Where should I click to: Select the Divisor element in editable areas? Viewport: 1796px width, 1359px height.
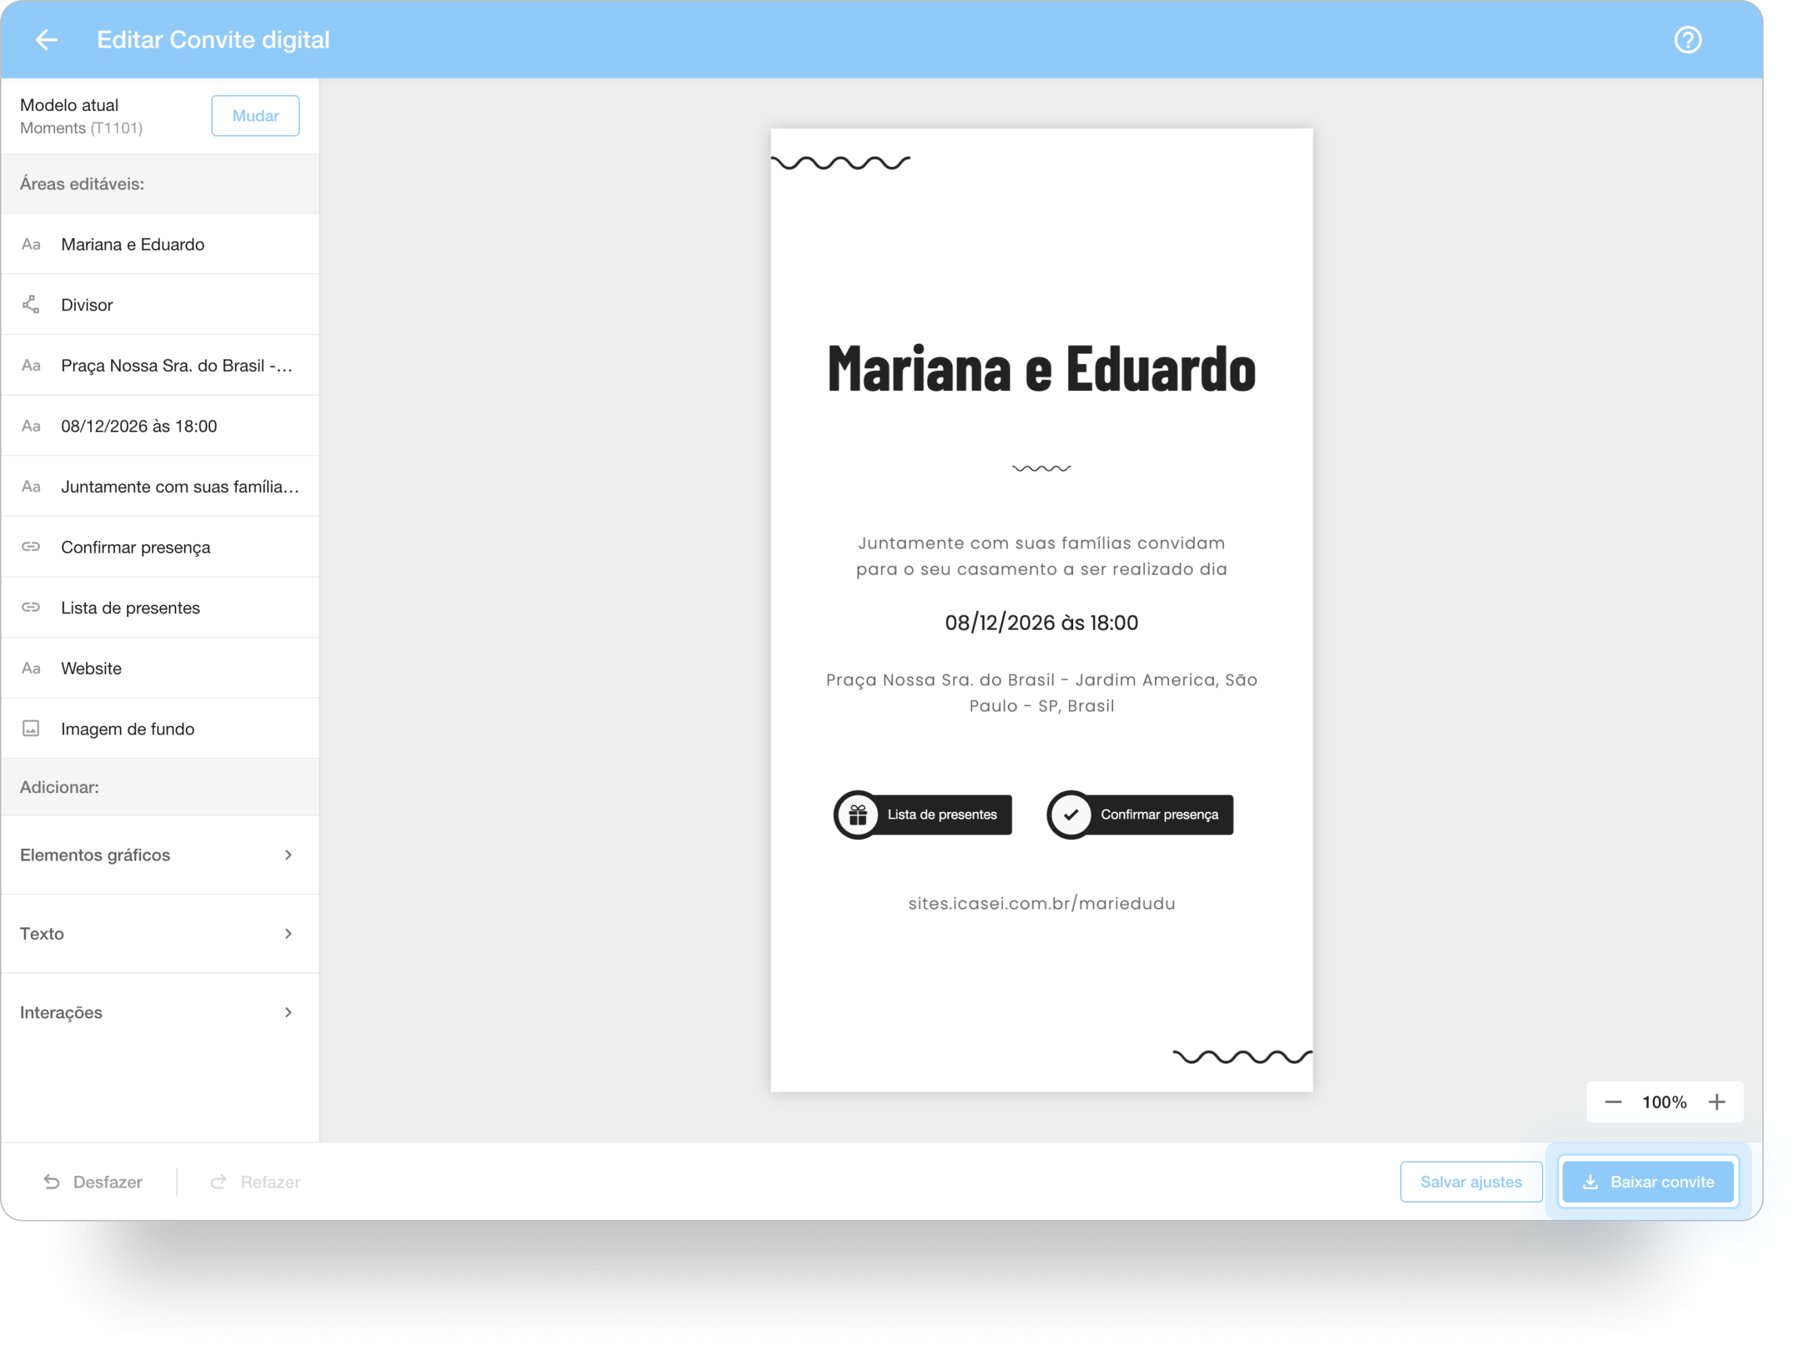[x=87, y=304]
